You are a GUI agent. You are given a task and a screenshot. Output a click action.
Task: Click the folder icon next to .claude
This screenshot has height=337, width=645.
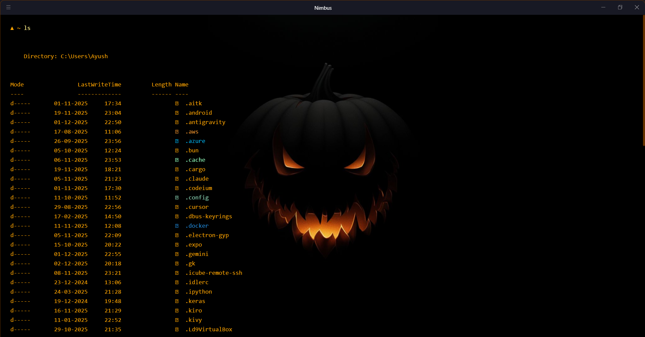(x=177, y=179)
